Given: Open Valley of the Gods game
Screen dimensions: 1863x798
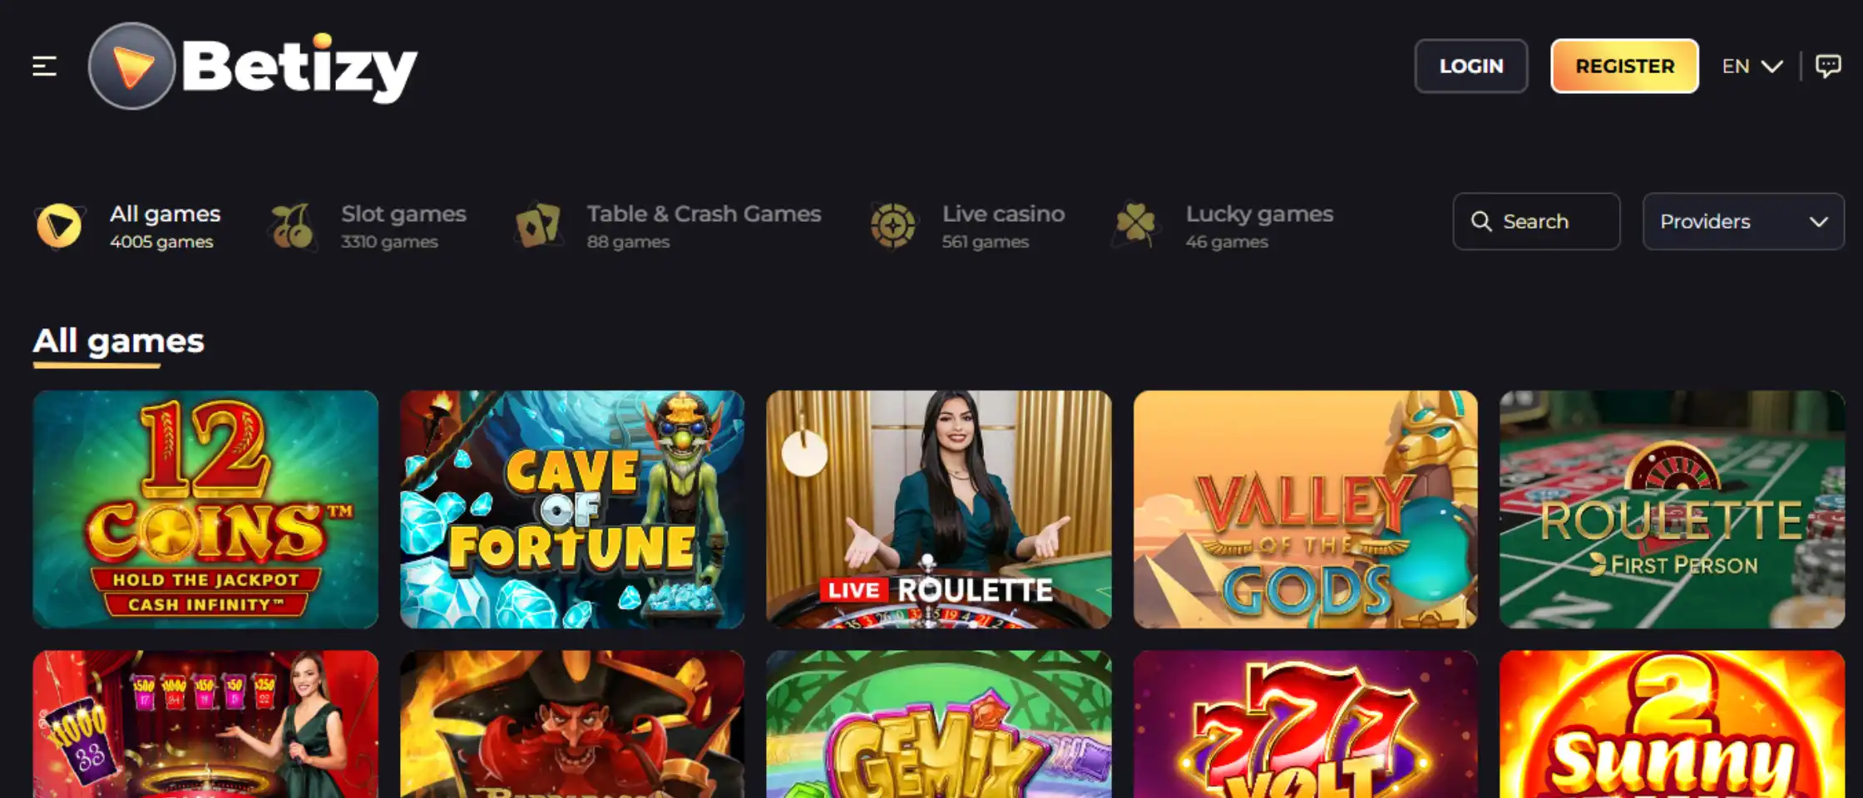Looking at the screenshot, I should point(1306,510).
